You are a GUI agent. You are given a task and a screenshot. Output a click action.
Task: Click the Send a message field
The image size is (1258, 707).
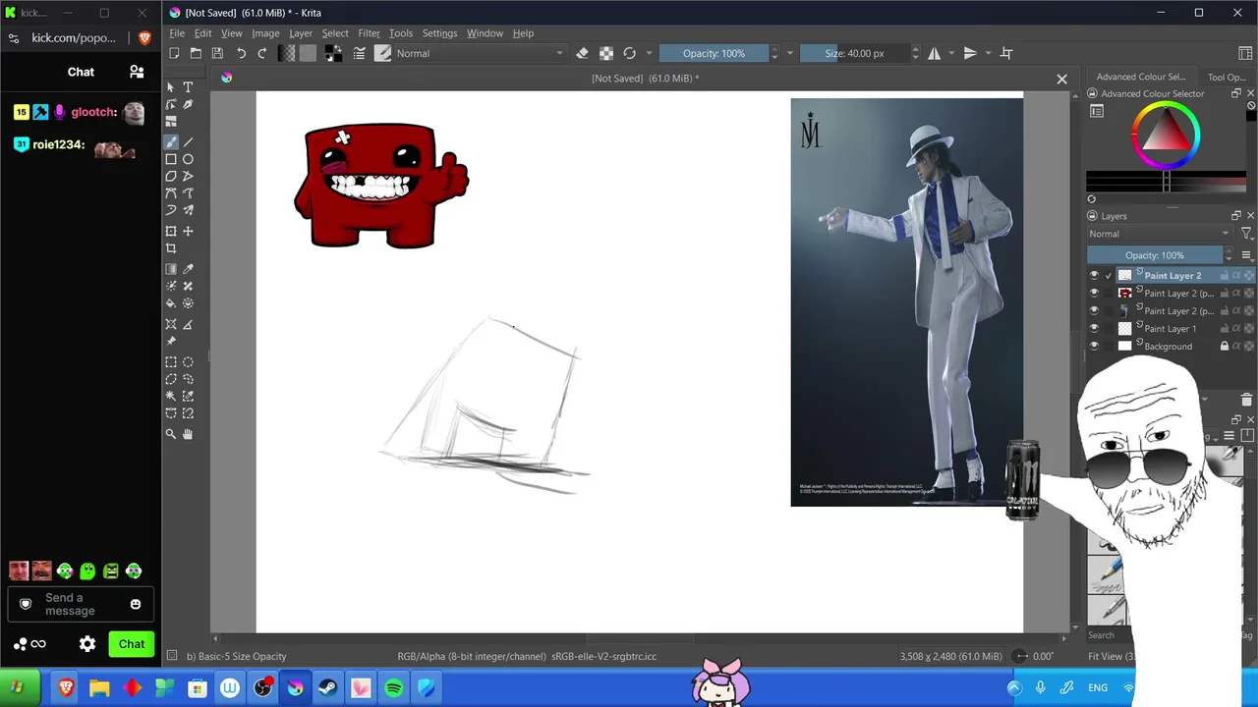tap(79, 604)
